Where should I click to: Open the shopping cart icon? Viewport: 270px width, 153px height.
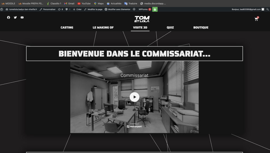click(256, 19)
